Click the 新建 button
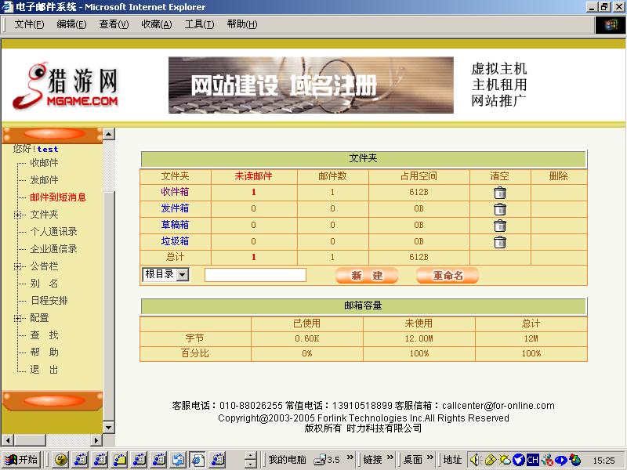This screenshot has width=627, height=470. tap(367, 276)
